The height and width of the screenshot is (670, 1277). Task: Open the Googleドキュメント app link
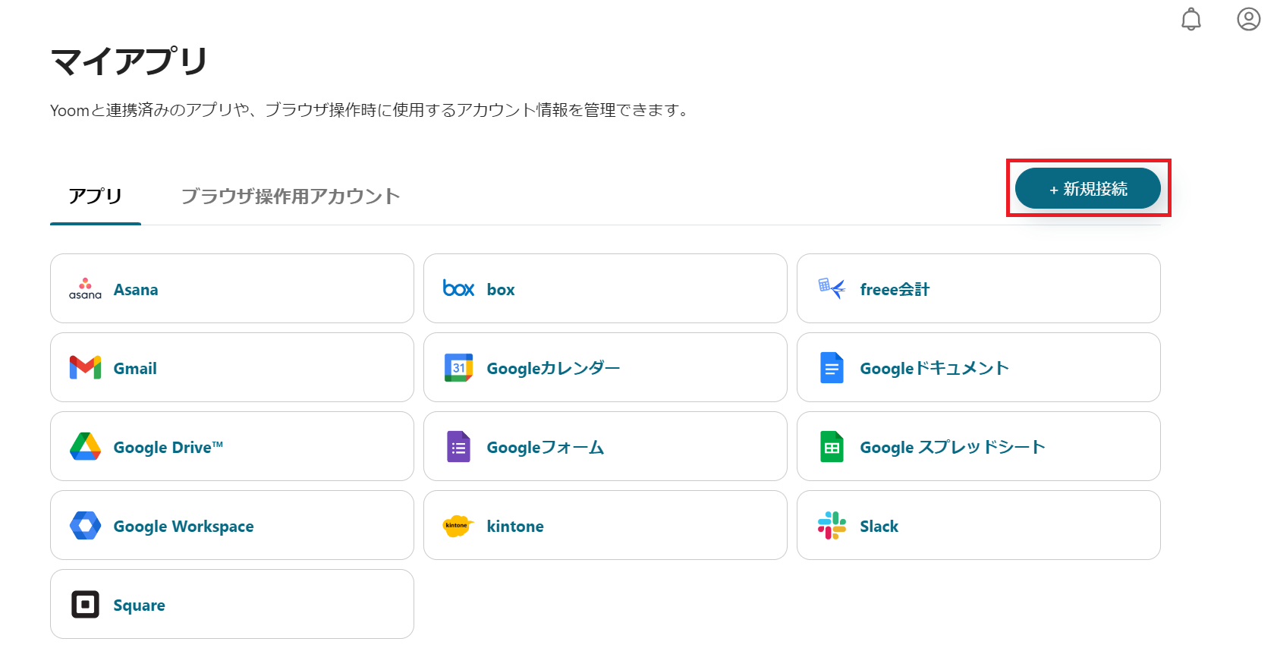point(934,369)
